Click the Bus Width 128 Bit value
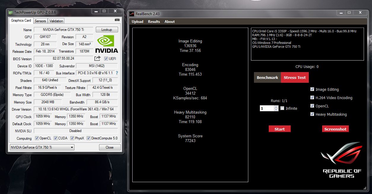The width and height of the screenshot is (372, 194). click(105, 95)
